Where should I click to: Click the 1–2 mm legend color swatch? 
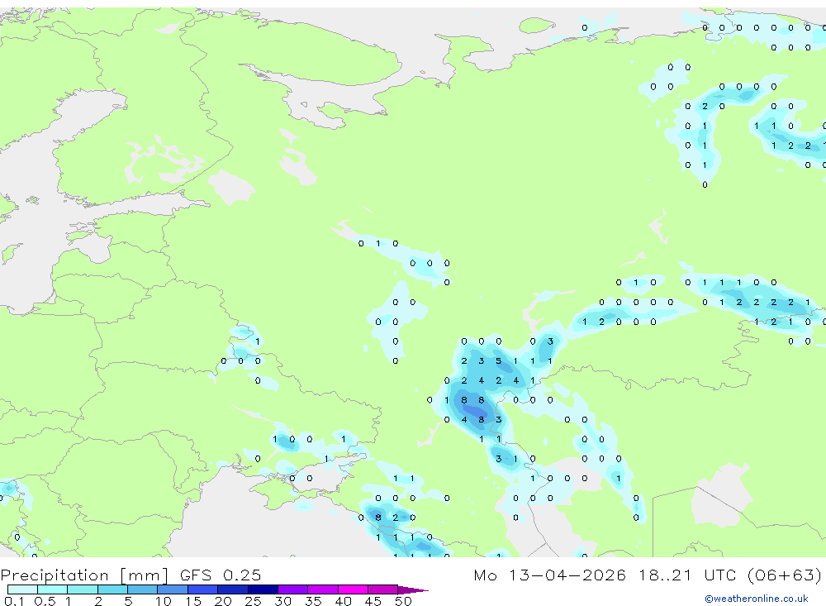[83, 589]
